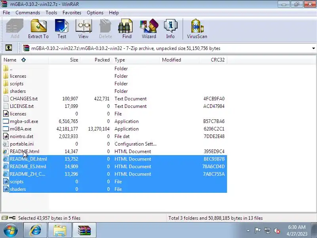Select the README_DE.html row

pyautogui.click(x=115, y=159)
